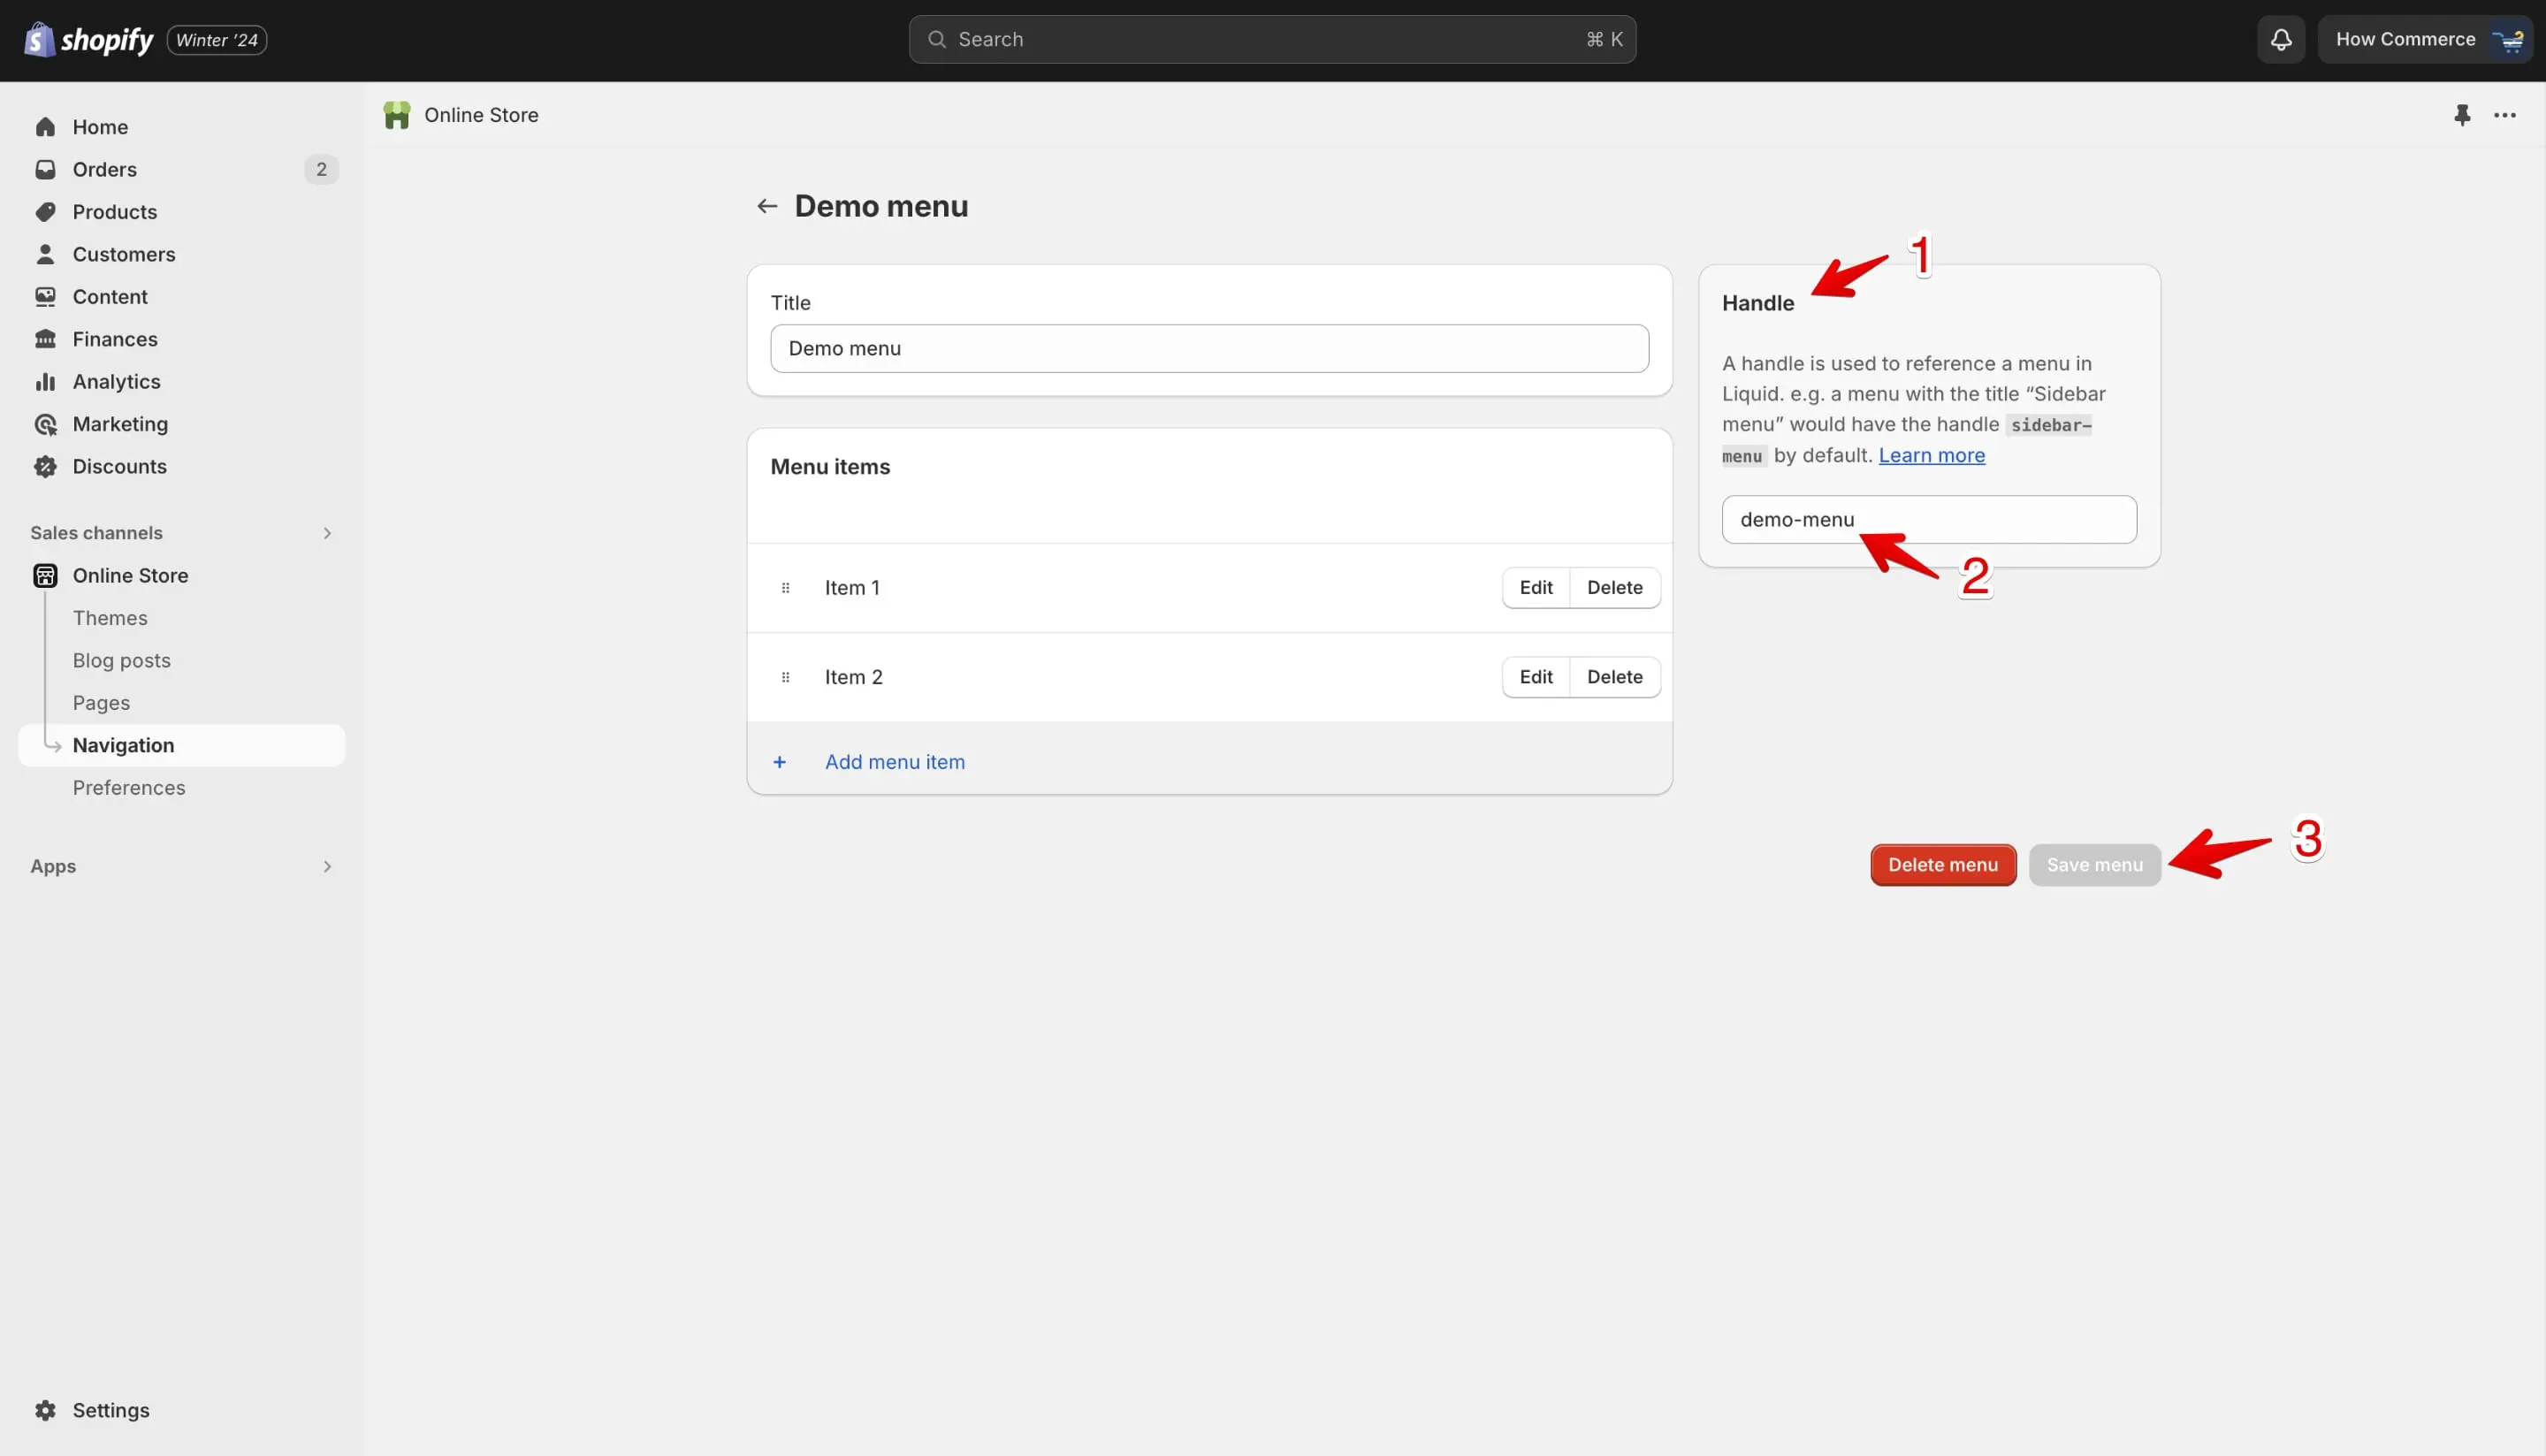Screen dimensions: 2546x1456
Task: Click the Item 2 label
Action: [x=854, y=677]
